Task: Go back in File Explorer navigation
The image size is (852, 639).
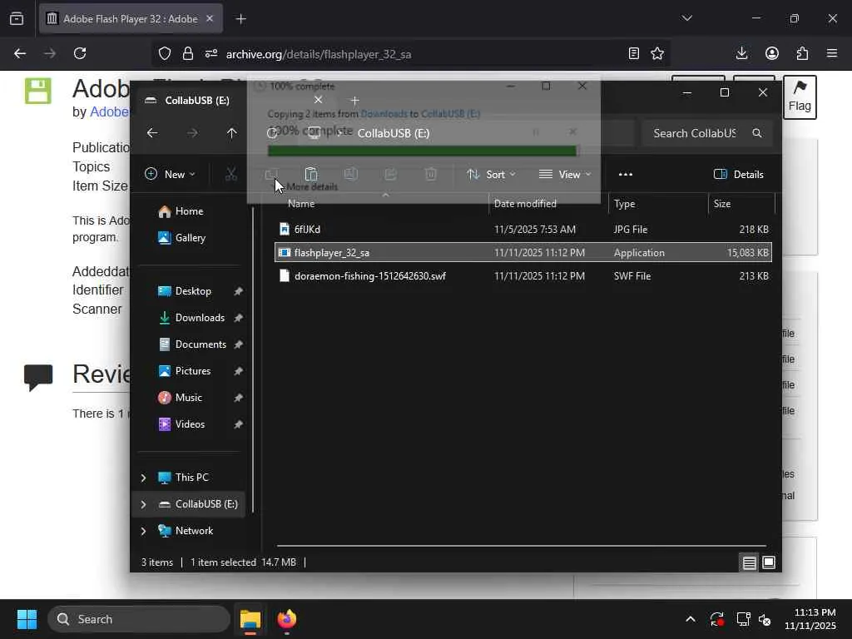Action: coord(153,133)
